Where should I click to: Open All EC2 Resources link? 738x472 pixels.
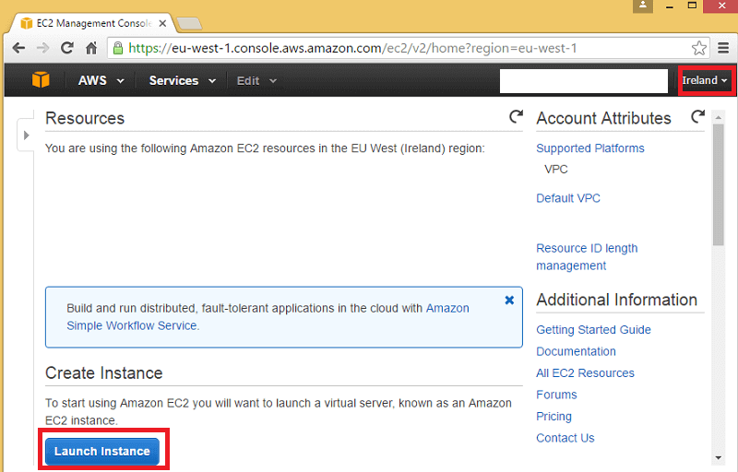[585, 372]
